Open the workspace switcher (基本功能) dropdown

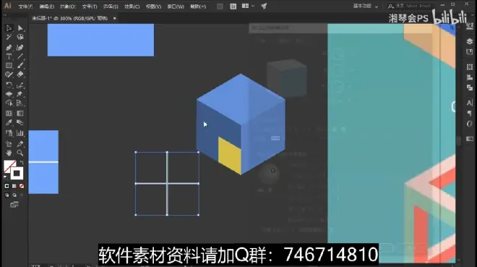click(x=366, y=6)
